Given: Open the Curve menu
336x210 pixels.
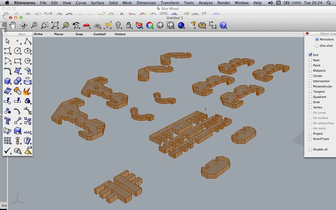Looking at the screenshot, I should tap(81, 3).
